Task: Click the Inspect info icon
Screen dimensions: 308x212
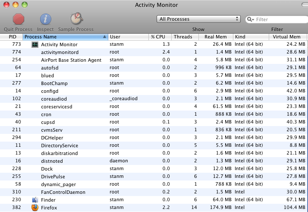Action: [46, 19]
